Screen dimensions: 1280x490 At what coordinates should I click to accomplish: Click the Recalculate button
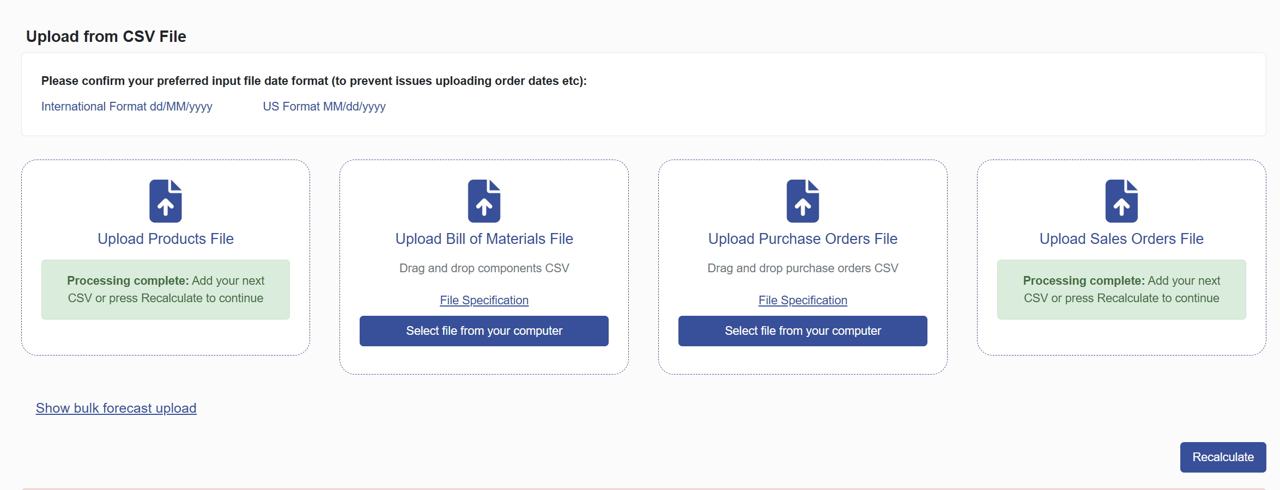click(x=1223, y=457)
